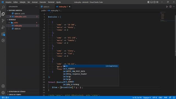Open the Editar menu
Viewport: 176px width, 99px height.
coord(15,2)
